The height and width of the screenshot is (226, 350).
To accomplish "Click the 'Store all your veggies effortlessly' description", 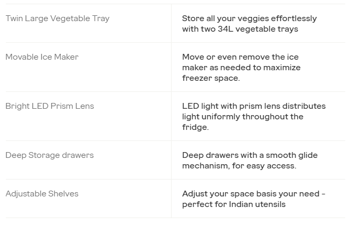I will point(249,18).
